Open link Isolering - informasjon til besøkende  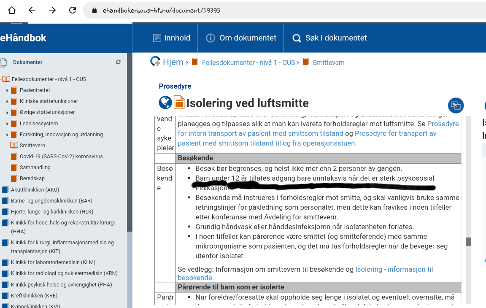pyautogui.click(x=394, y=269)
